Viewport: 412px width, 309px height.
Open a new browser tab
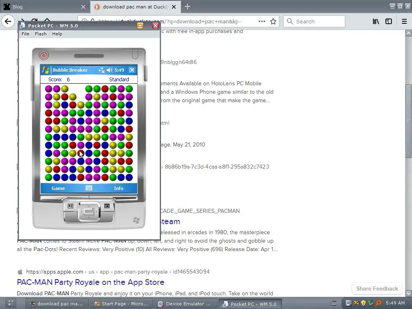[x=187, y=6]
